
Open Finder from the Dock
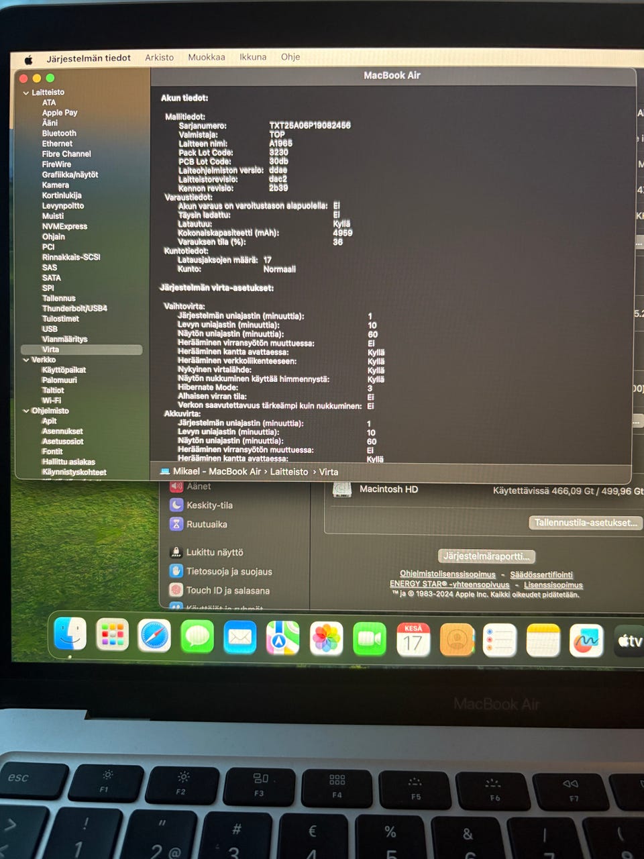pos(70,634)
